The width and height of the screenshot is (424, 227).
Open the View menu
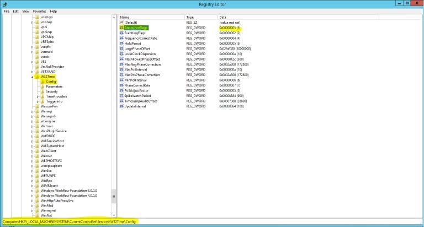(x=26, y=12)
